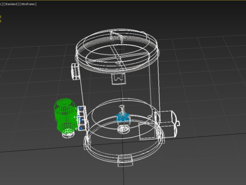Select the blue gearbox at the tank center
This screenshot has width=246, height=185.
pos(123,118)
